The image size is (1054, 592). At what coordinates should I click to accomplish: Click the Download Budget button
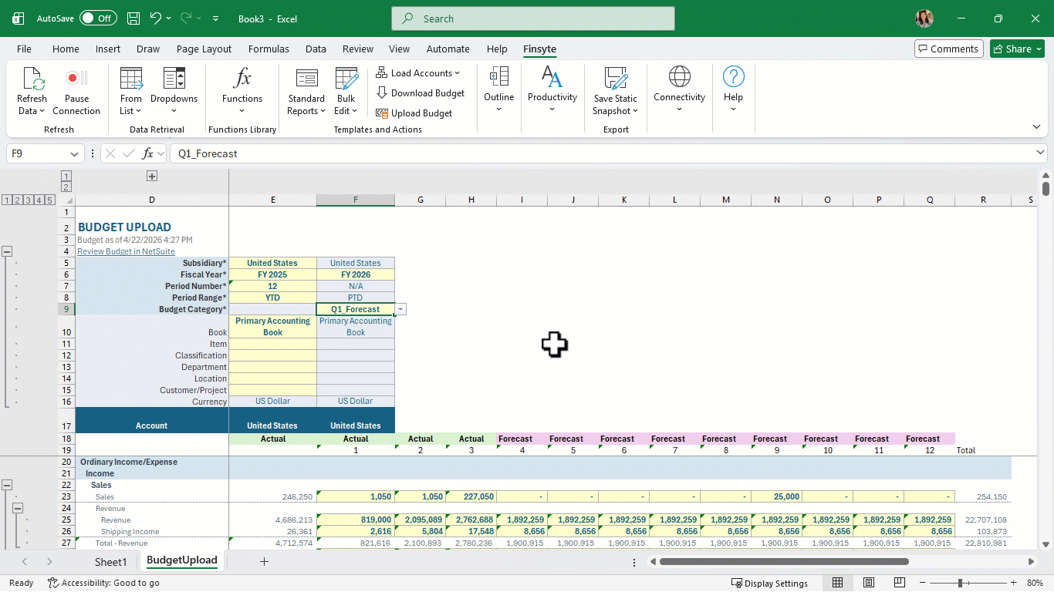tap(421, 93)
